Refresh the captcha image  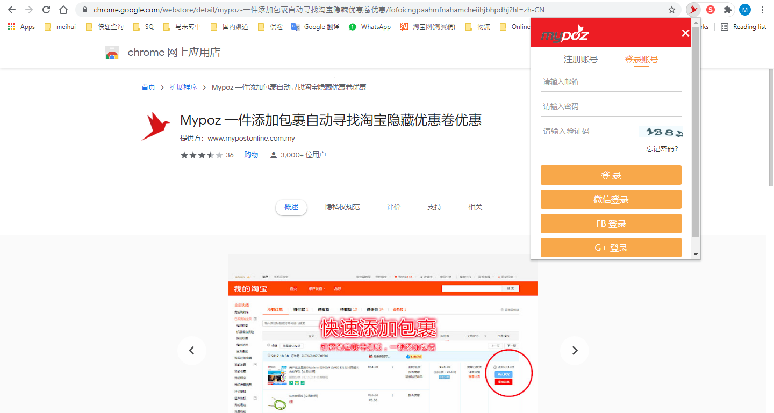point(661,132)
